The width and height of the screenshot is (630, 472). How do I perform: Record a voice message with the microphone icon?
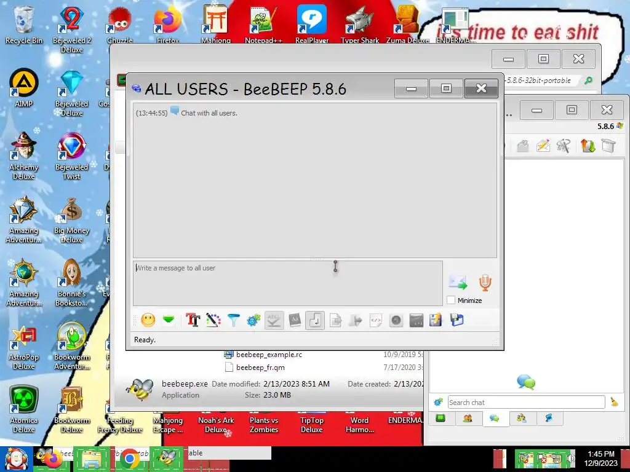click(x=485, y=283)
